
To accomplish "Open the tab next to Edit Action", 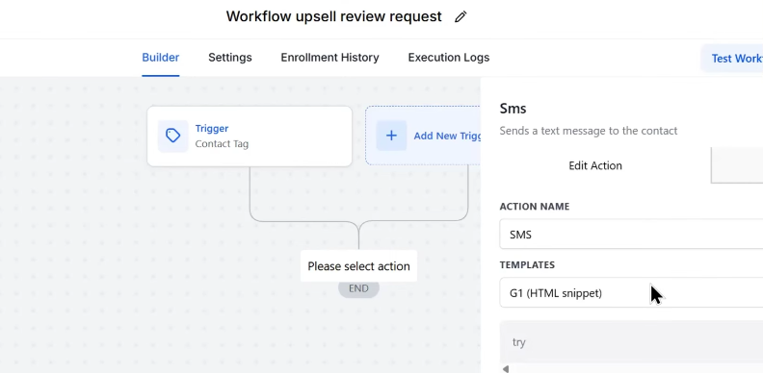I will click(x=737, y=165).
